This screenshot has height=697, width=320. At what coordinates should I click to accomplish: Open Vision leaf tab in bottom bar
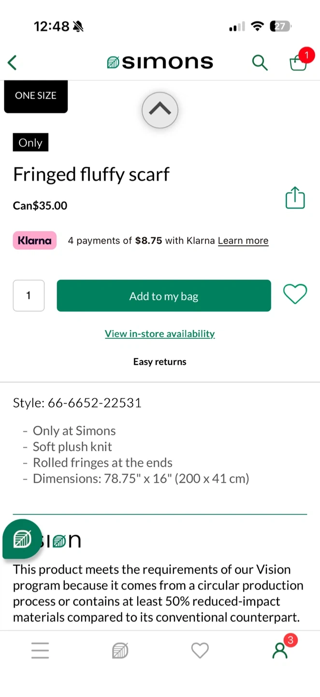point(120,651)
